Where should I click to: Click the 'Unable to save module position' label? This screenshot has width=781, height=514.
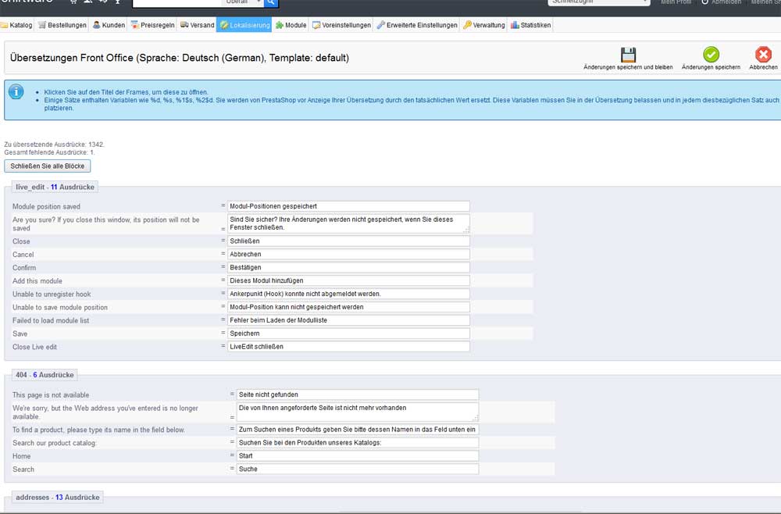(x=60, y=307)
